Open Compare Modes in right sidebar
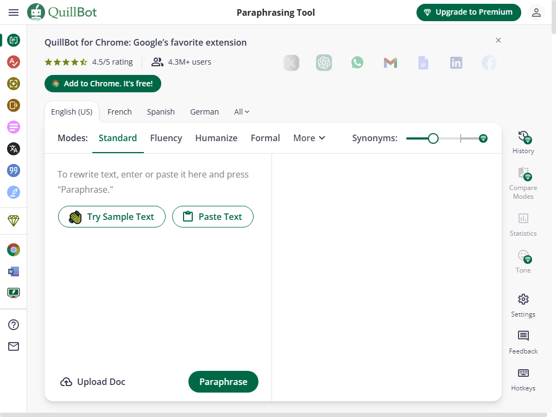 523,184
